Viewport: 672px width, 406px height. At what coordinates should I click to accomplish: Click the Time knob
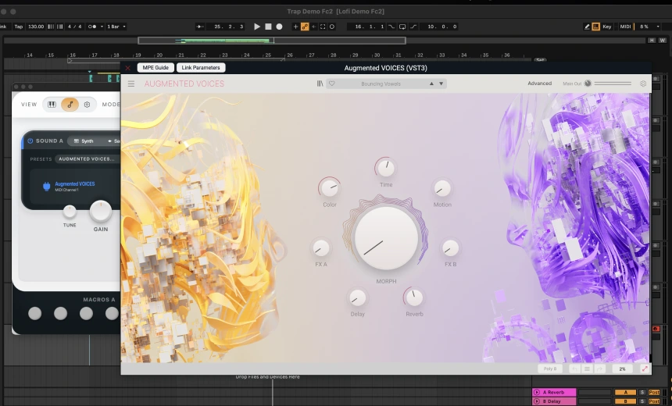pos(386,168)
